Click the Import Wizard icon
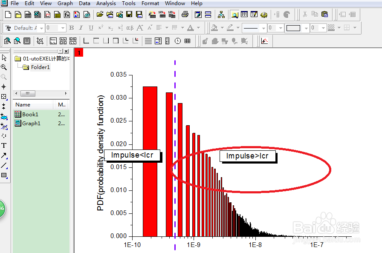 (x=152, y=14)
